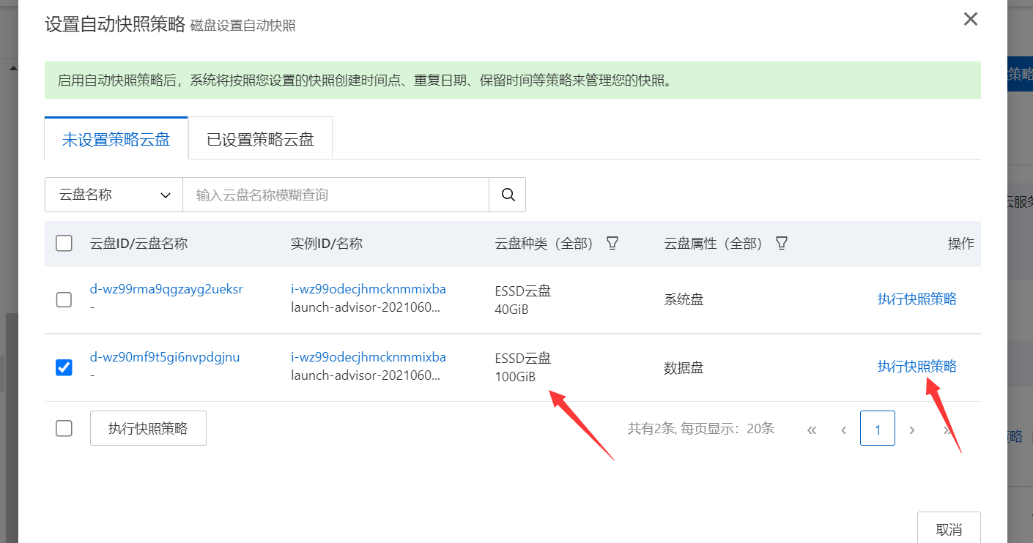Click 取消 to cancel the dialog

[948, 529]
